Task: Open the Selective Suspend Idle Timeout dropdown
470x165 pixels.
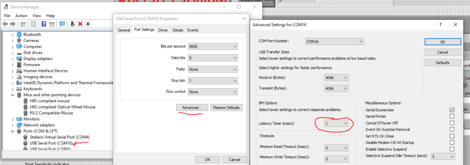Action: [x=443, y=156]
